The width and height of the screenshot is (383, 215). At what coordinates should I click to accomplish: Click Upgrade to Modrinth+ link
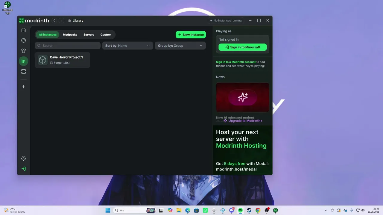(243, 121)
